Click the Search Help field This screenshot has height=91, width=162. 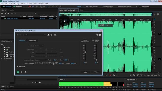pyautogui.click(x=145, y=7)
